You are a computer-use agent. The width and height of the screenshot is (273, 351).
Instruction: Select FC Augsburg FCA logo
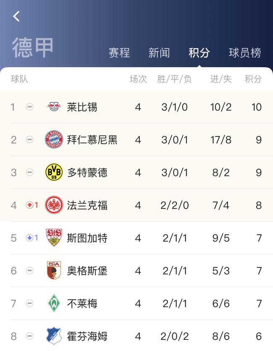point(54,270)
